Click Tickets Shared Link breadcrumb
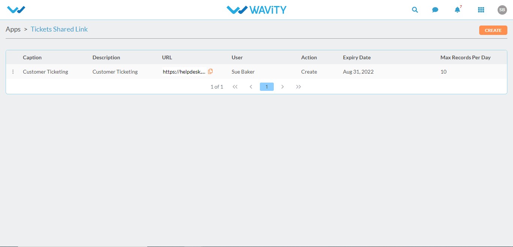 59,29
